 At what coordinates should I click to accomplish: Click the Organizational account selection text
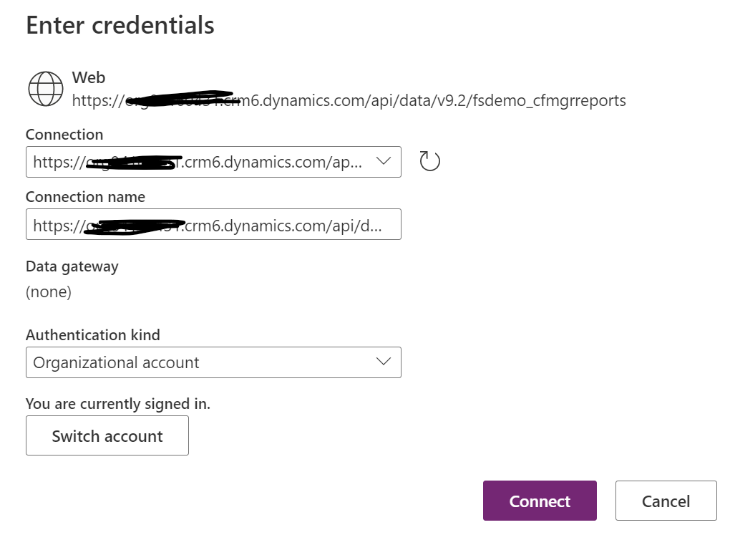[x=117, y=362]
